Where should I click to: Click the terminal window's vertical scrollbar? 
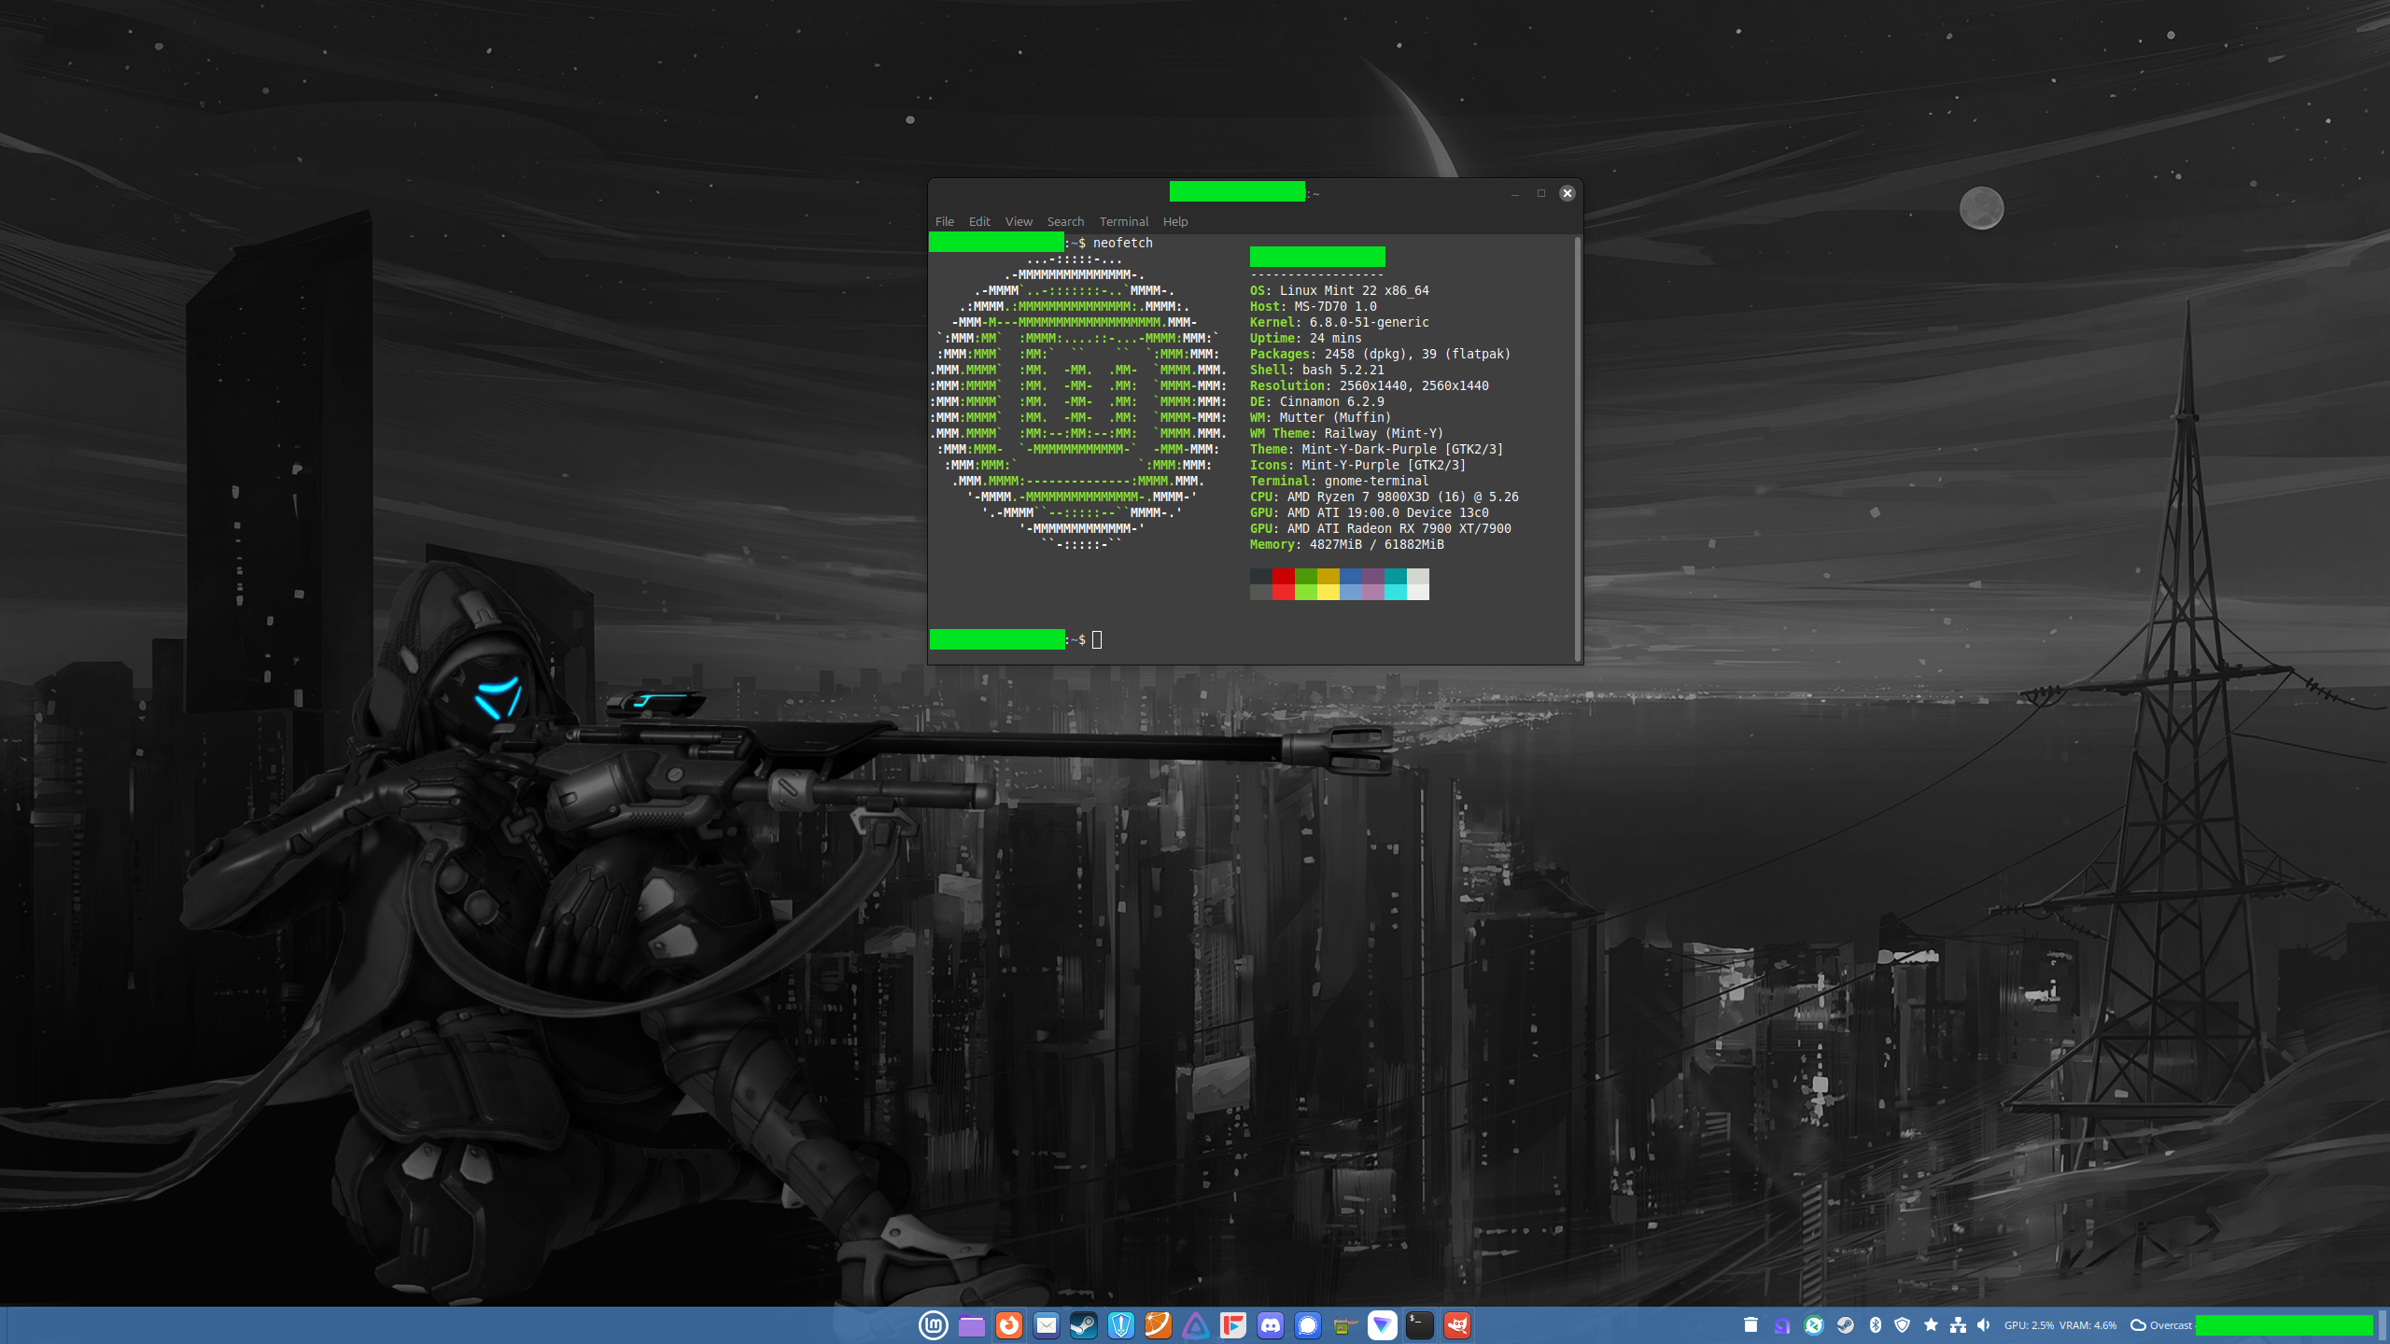[x=1577, y=448]
